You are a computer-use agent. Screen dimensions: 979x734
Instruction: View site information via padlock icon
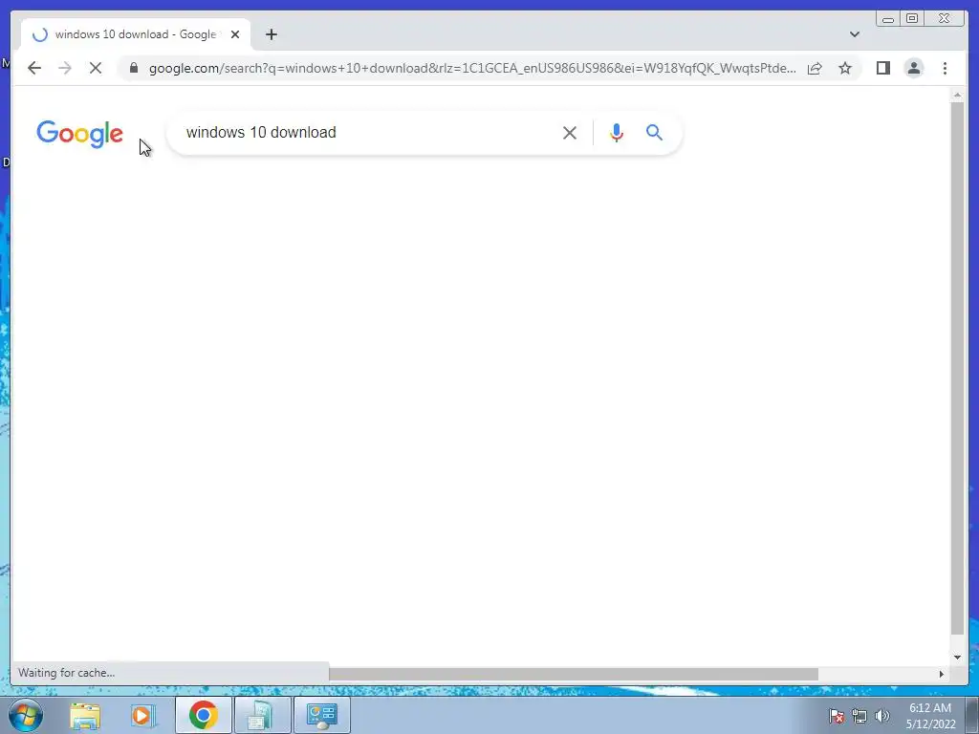(134, 68)
